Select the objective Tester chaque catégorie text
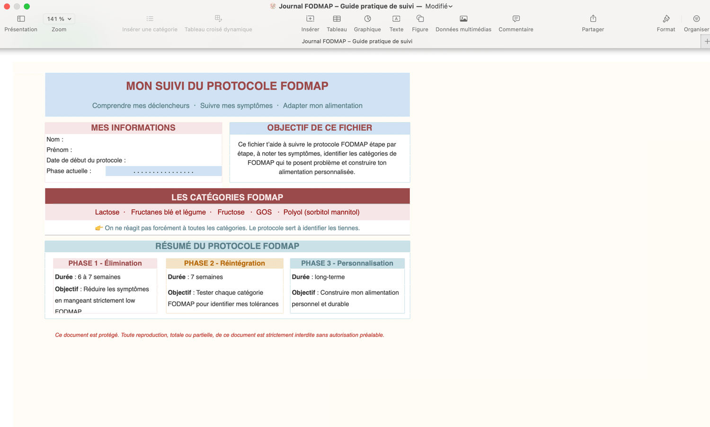Viewport: 710px width, 427px height. pos(223,298)
